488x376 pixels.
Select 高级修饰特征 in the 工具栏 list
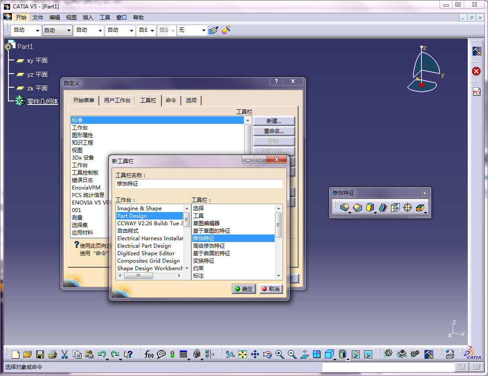tap(233, 246)
